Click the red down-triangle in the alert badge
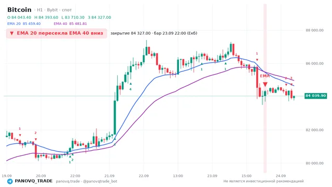This screenshot has width=332, height=187. coord(12,33)
